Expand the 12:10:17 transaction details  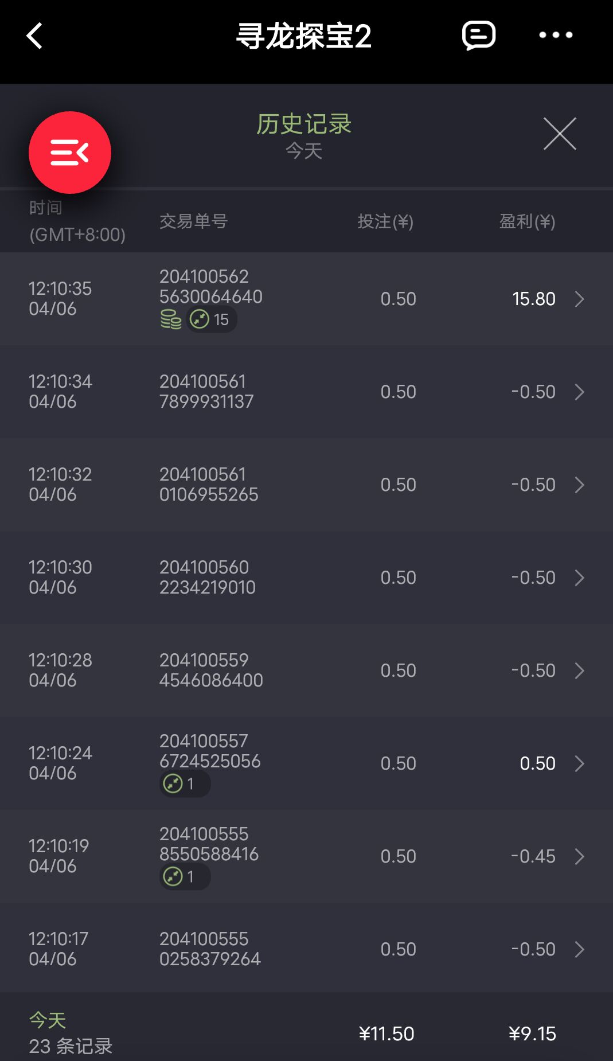(x=580, y=949)
